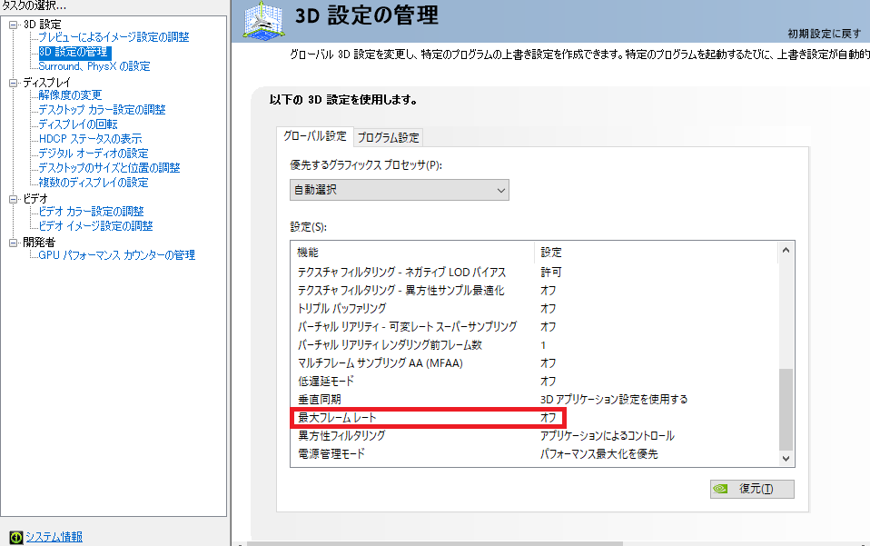Open デジタル オーディオの設定
This screenshot has height=546, width=870.
[94, 154]
